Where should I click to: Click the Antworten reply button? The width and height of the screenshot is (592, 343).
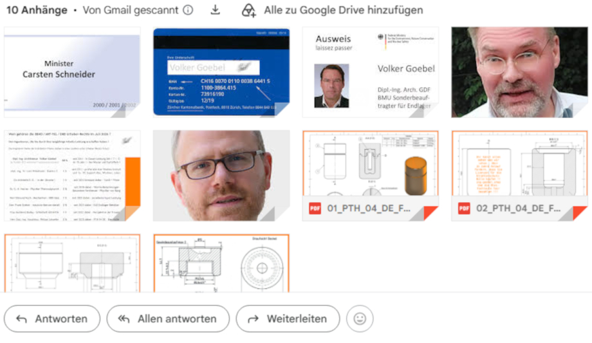[52, 319]
